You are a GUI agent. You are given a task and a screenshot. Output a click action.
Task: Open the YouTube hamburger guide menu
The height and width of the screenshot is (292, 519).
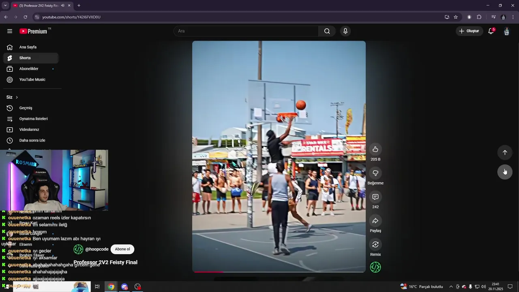[x=10, y=31]
